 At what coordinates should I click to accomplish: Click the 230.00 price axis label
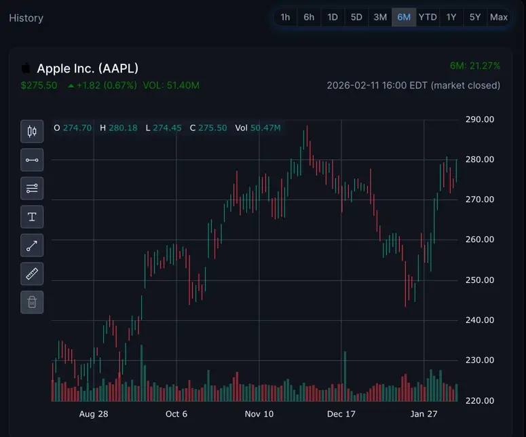(x=480, y=360)
